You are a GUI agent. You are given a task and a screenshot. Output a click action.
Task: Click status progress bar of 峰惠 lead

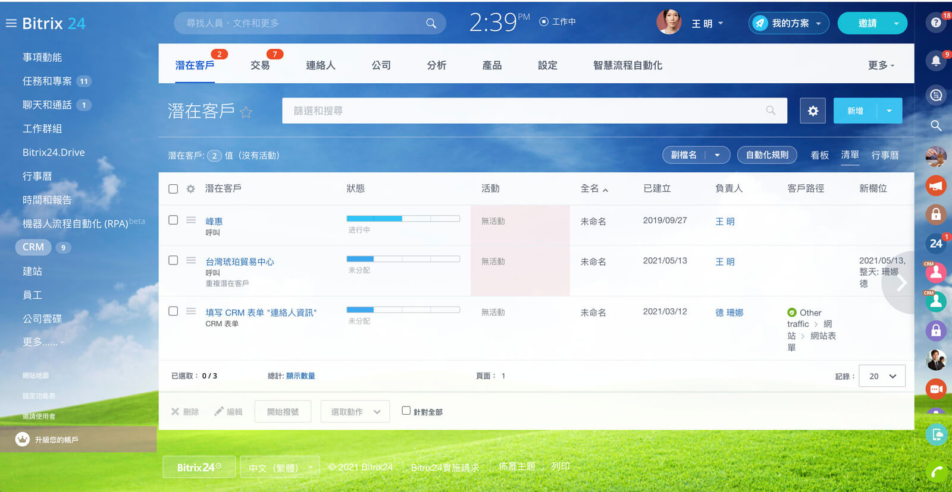point(403,219)
